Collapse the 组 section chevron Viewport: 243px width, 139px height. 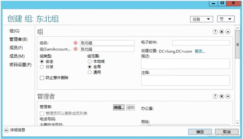pyautogui.click(x=228, y=32)
